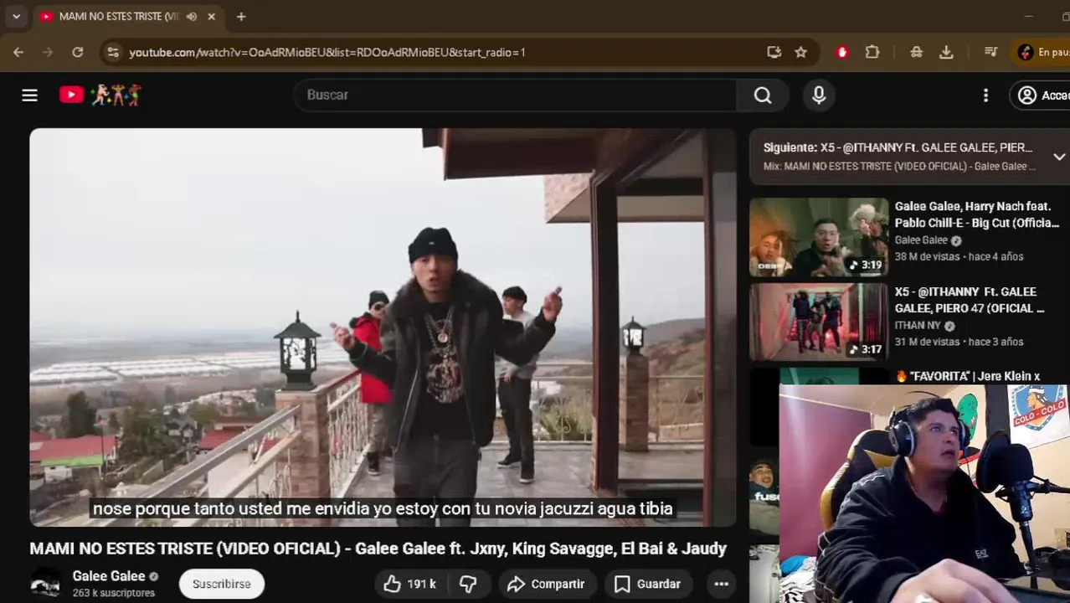The height and width of the screenshot is (603, 1070).
Task: Save the video with Guardar
Action: tap(647, 584)
